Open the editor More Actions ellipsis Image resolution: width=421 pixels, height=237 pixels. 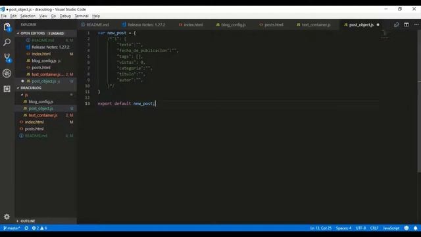click(416, 25)
